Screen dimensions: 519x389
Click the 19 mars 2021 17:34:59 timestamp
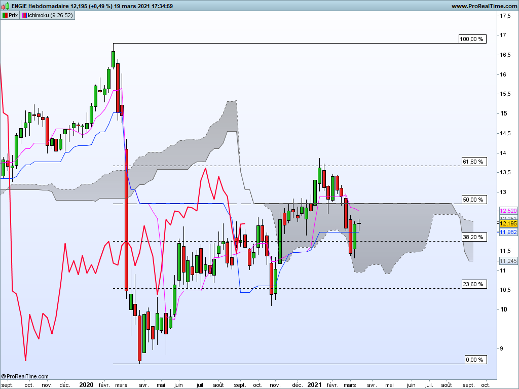coord(143,6)
